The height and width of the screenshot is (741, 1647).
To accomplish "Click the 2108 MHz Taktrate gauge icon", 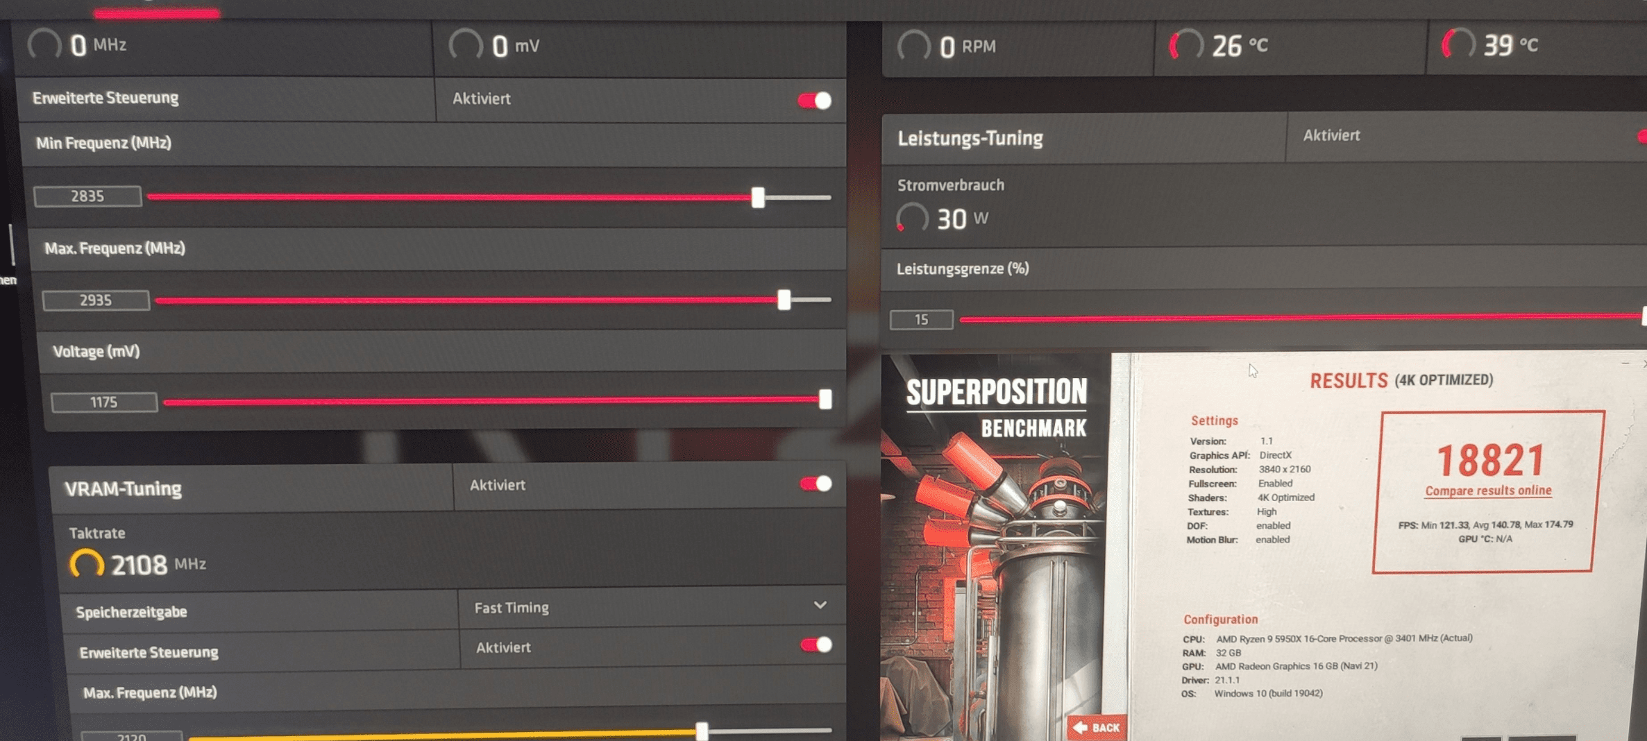I will click(x=87, y=565).
